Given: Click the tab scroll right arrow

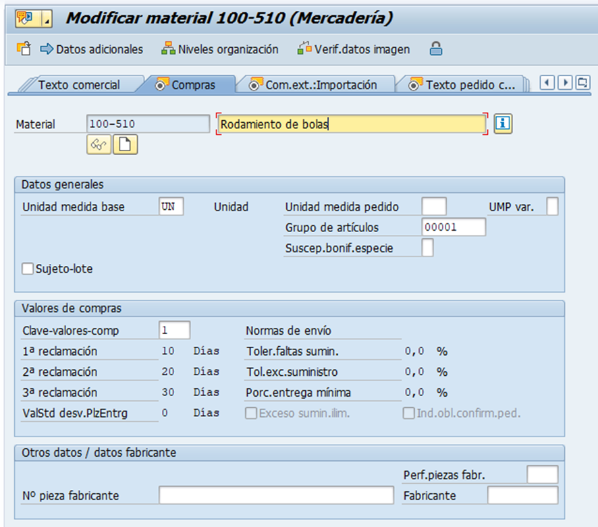Looking at the screenshot, I should click(x=565, y=82).
